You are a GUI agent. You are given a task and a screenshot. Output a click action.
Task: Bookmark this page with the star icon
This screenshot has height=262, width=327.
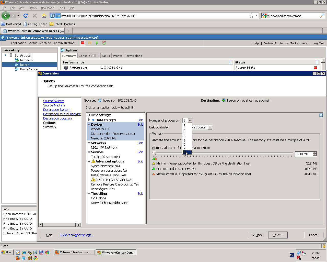pos(251,16)
